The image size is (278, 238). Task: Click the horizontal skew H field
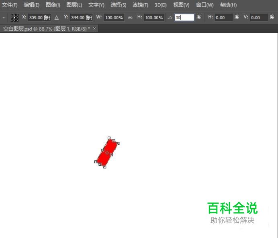click(224, 18)
